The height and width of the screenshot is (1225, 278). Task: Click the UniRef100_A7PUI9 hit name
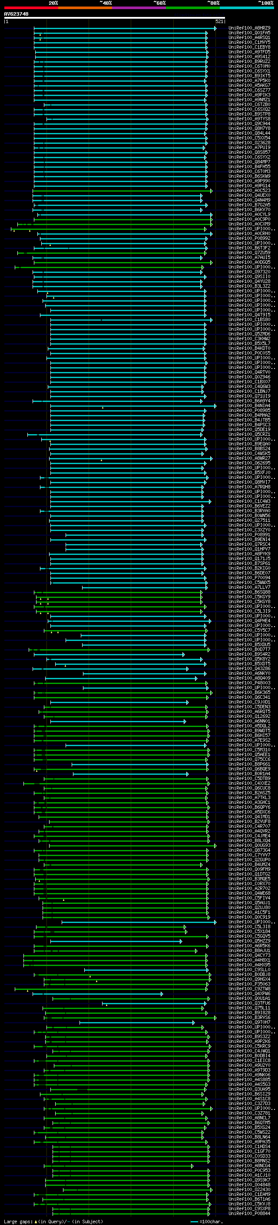pyautogui.click(x=249, y=147)
